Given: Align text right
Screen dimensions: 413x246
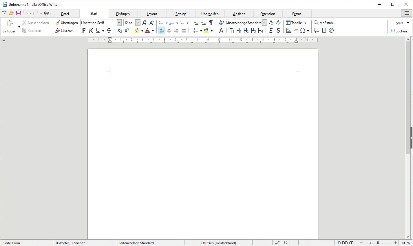Looking at the screenshot, I should click(x=176, y=30).
